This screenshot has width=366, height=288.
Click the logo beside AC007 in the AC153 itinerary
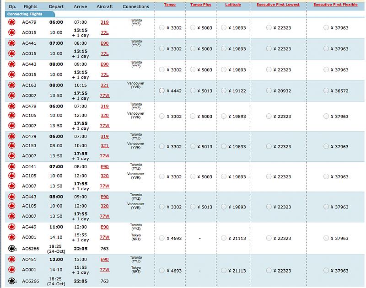click(x=12, y=156)
